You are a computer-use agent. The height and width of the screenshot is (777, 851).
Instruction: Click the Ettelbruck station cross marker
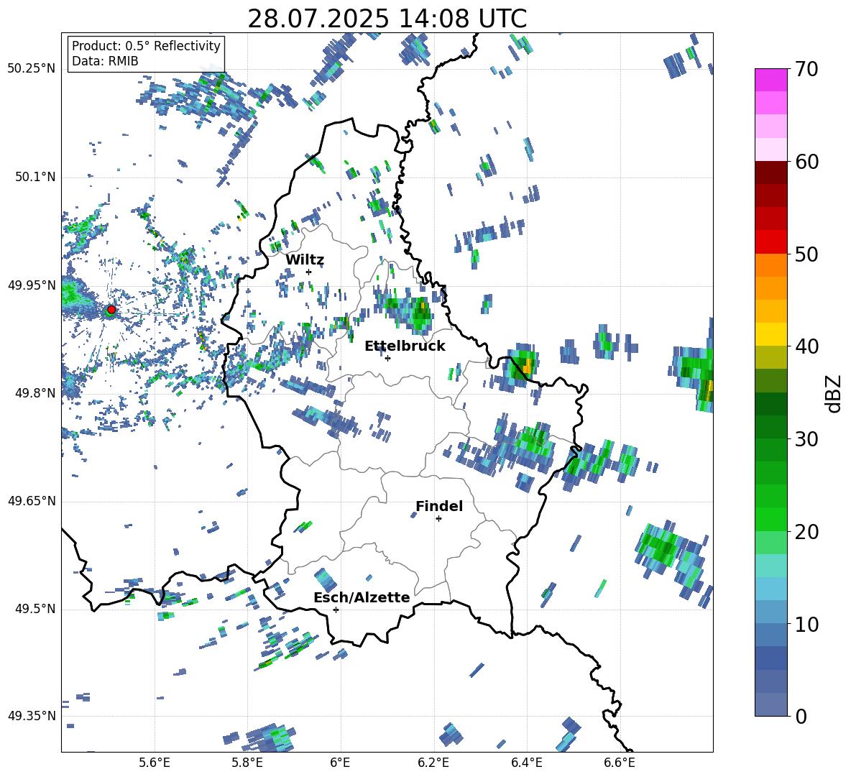tap(387, 358)
